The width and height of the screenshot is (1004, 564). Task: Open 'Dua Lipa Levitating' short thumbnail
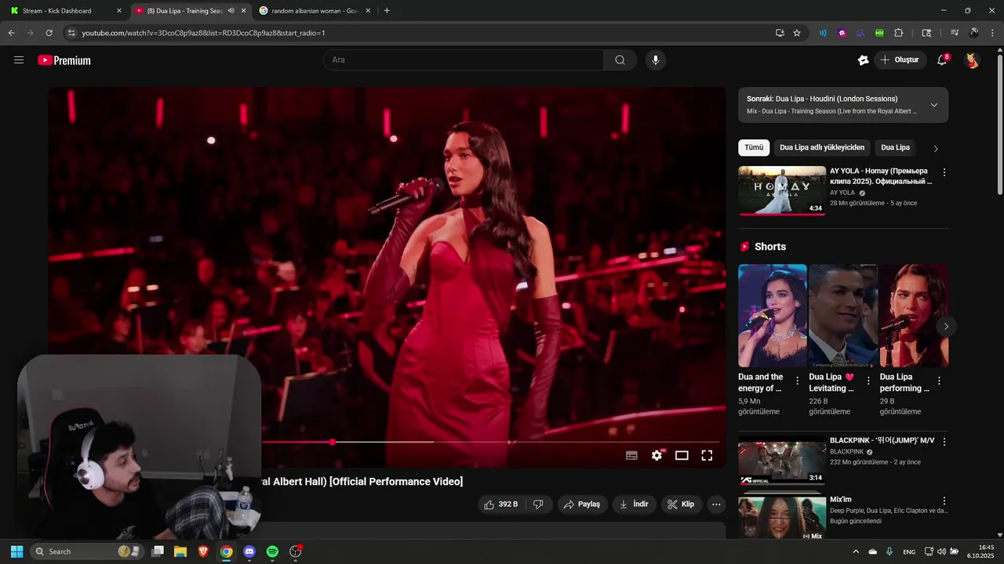(x=843, y=316)
